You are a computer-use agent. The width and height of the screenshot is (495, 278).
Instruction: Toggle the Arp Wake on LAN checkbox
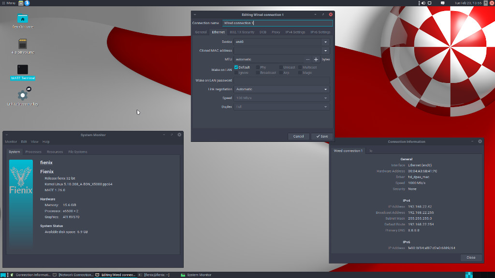tap(281, 72)
